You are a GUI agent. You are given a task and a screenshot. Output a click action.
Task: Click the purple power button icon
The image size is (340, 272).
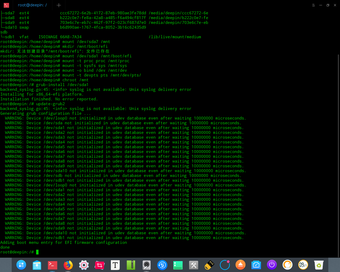tap(272, 265)
